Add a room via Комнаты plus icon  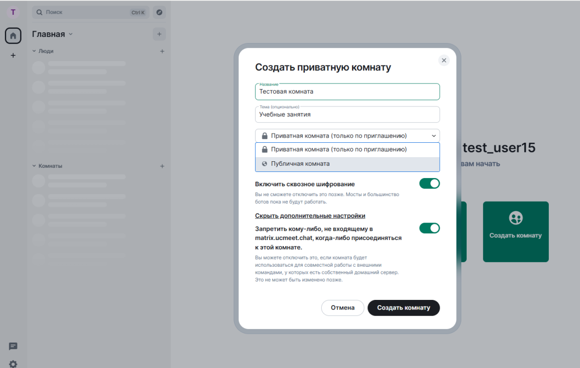pos(162,166)
